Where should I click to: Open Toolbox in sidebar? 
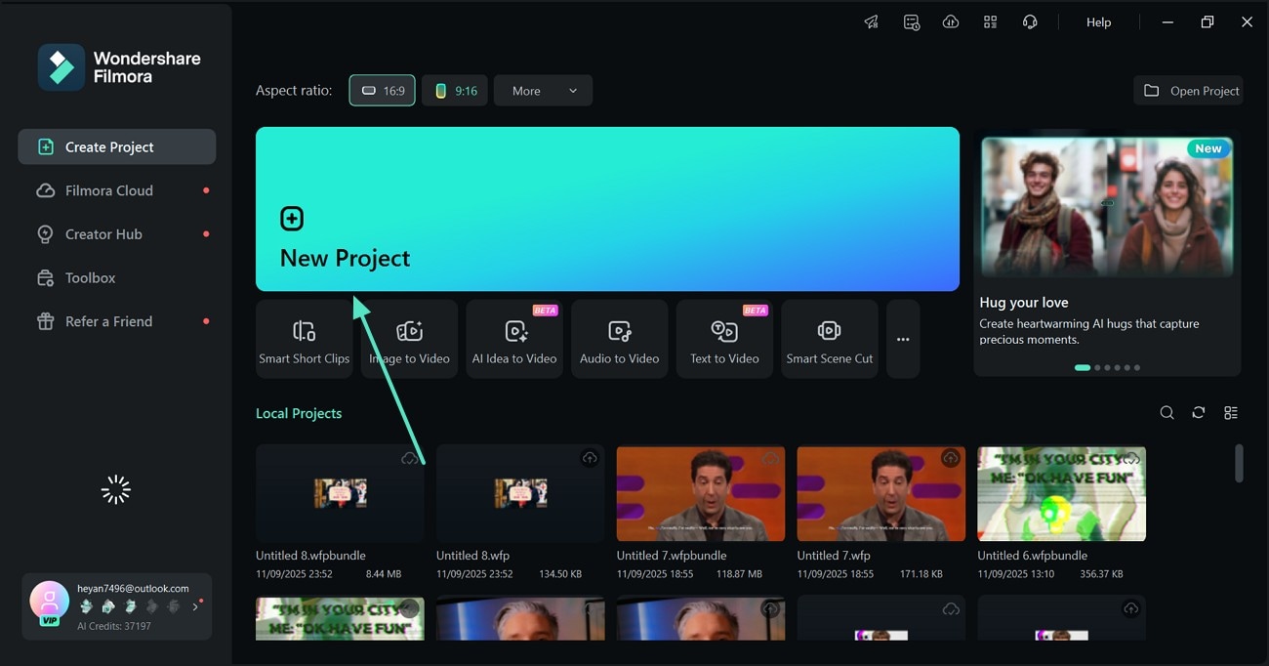coord(117,278)
